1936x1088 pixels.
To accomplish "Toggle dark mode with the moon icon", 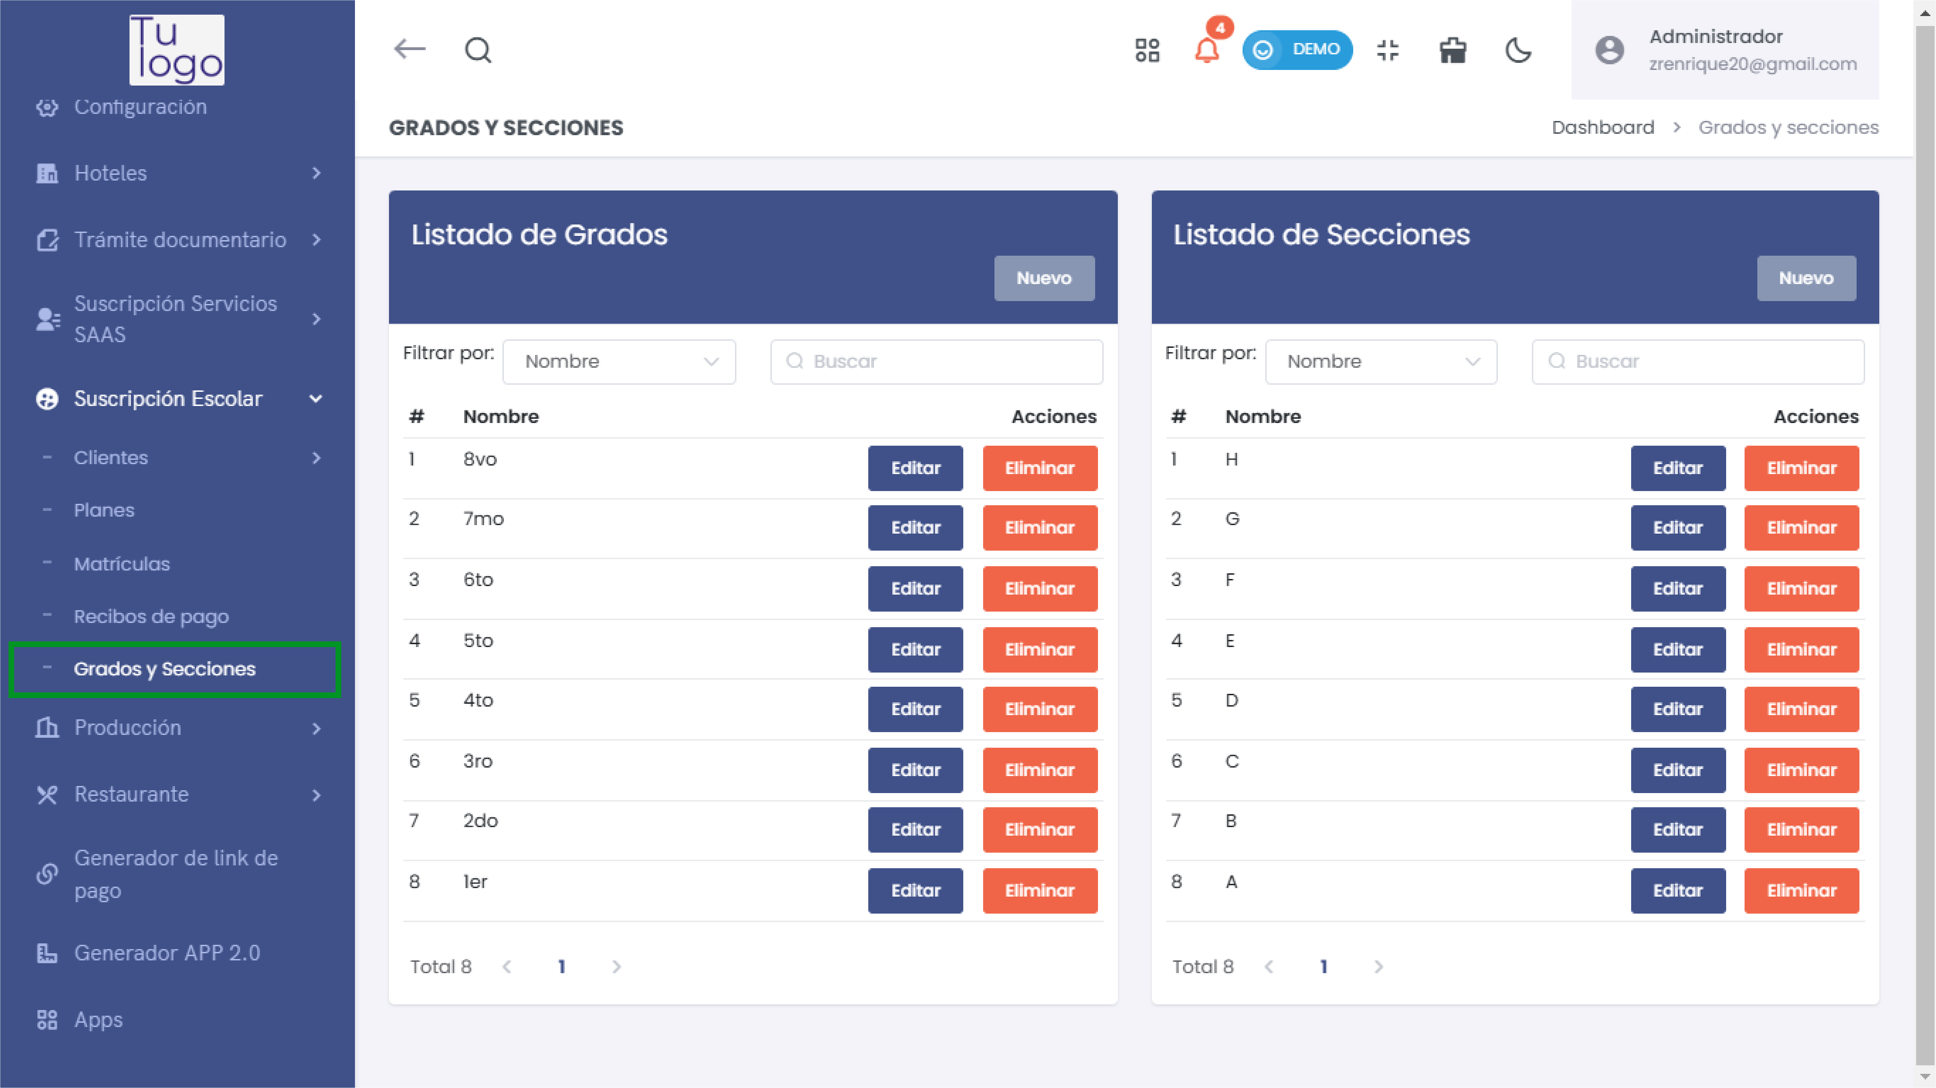I will tap(1517, 51).
